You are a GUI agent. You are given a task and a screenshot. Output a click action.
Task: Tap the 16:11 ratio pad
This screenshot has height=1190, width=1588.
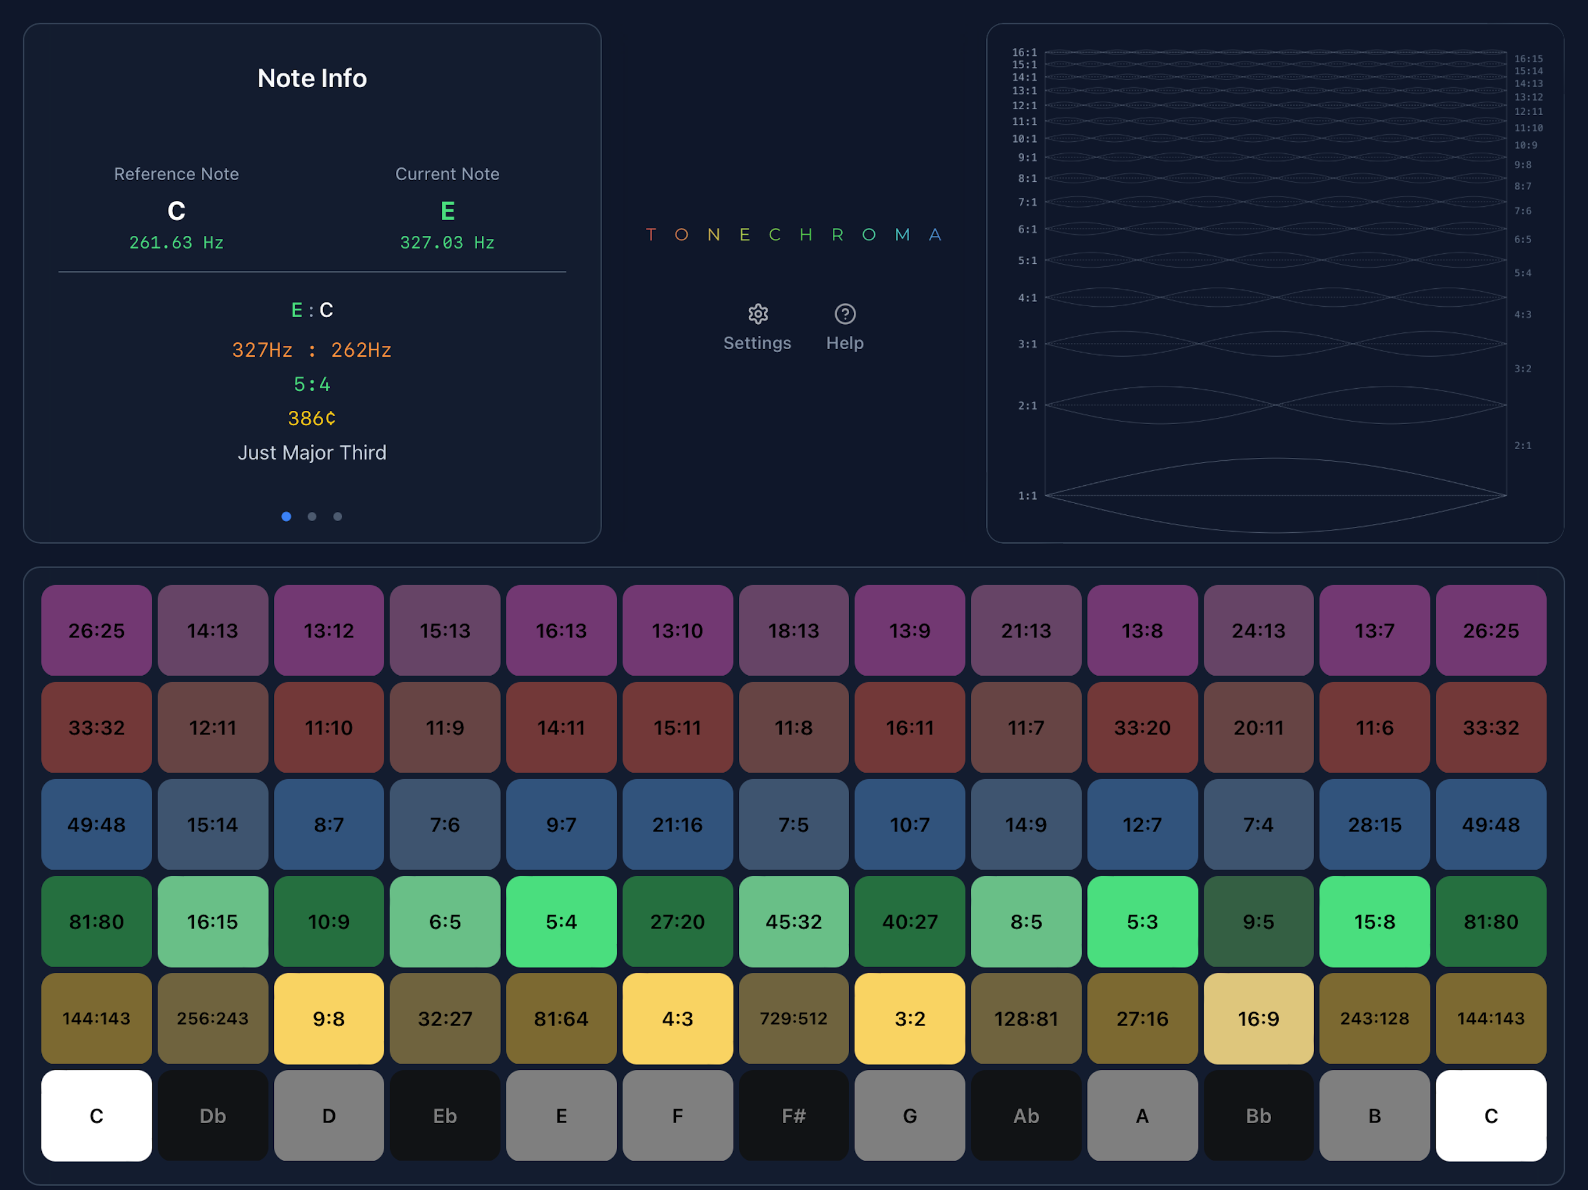(x=910, y=727)
